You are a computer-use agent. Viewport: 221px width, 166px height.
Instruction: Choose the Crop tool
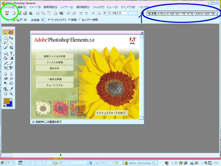11,48
